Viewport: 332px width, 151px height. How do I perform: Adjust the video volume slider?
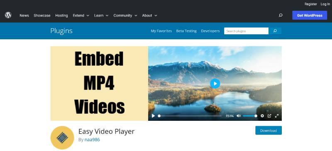pos(250,116)
